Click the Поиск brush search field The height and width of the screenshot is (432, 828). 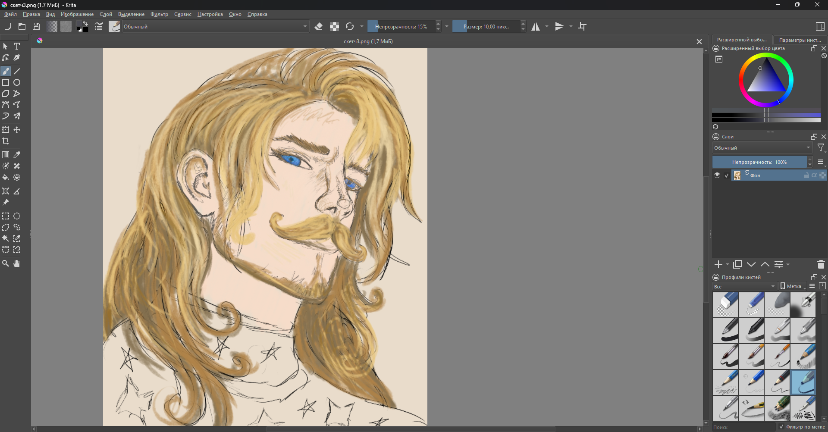click(x=744, y=427)
